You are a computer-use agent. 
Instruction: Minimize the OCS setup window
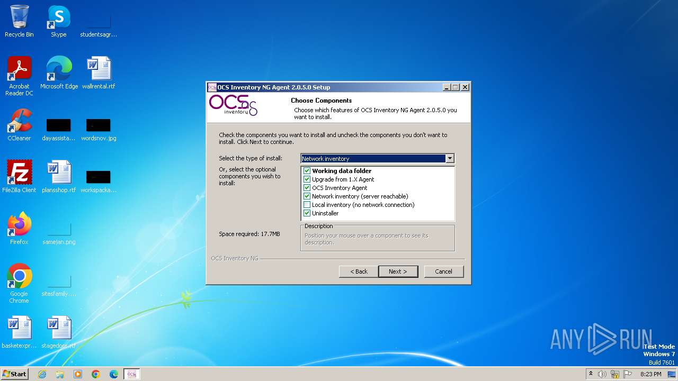coord(446,87)
